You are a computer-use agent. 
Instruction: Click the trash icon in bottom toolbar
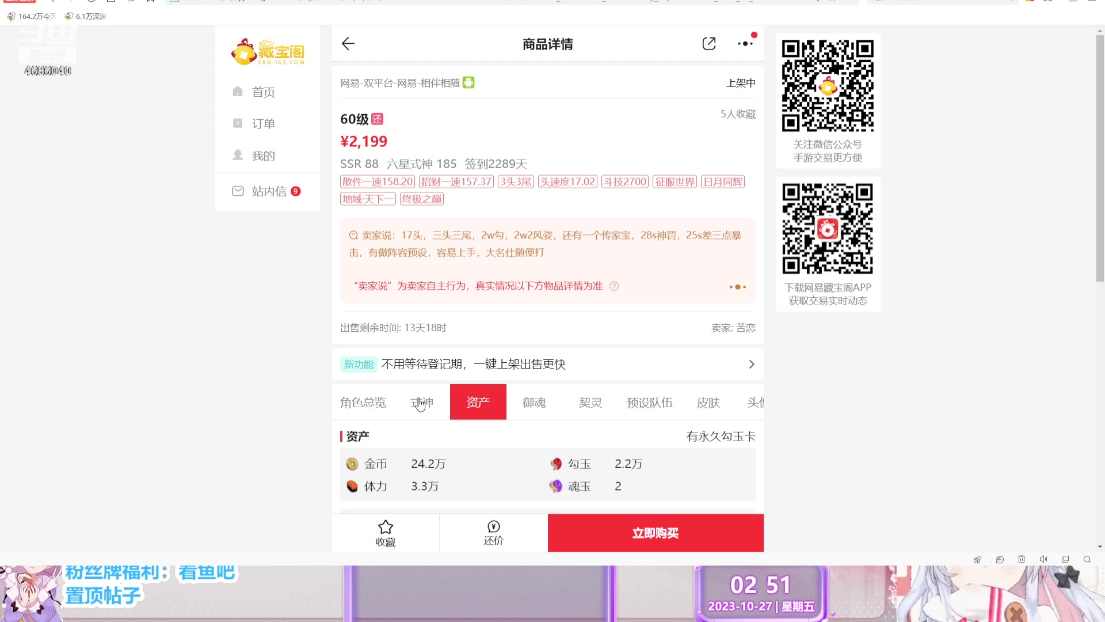tap(1022, 559)
